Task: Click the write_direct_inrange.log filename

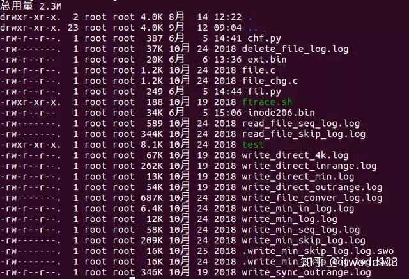Action: (x=309, y=166)
